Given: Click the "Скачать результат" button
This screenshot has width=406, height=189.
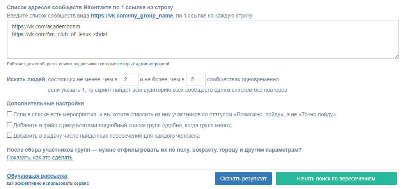Looking at the screenshot, I should [x=243, y=178].
